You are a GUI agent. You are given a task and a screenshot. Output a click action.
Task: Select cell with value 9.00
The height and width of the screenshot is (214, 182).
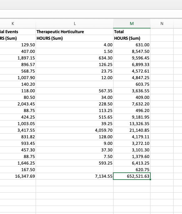point(75,143)
